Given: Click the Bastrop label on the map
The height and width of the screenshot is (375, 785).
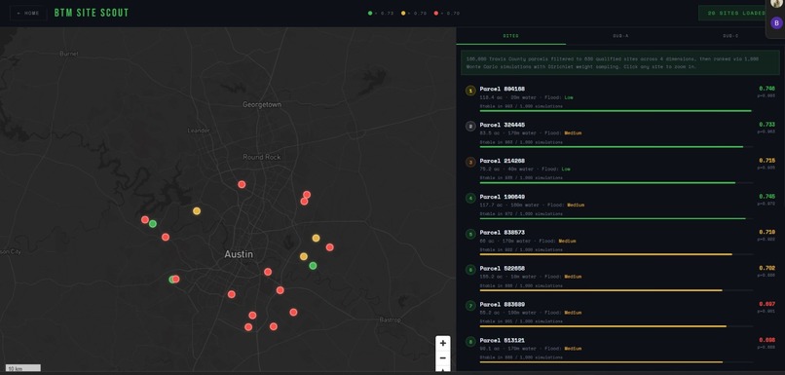Looking at the screenshot, I should [390, 319].
